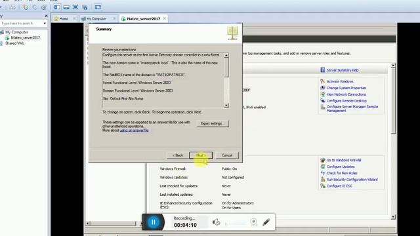The width and height of the screenshot is (420, 236).
Task: Click the console view toolbar icon
Action: (x=98, y=7)
